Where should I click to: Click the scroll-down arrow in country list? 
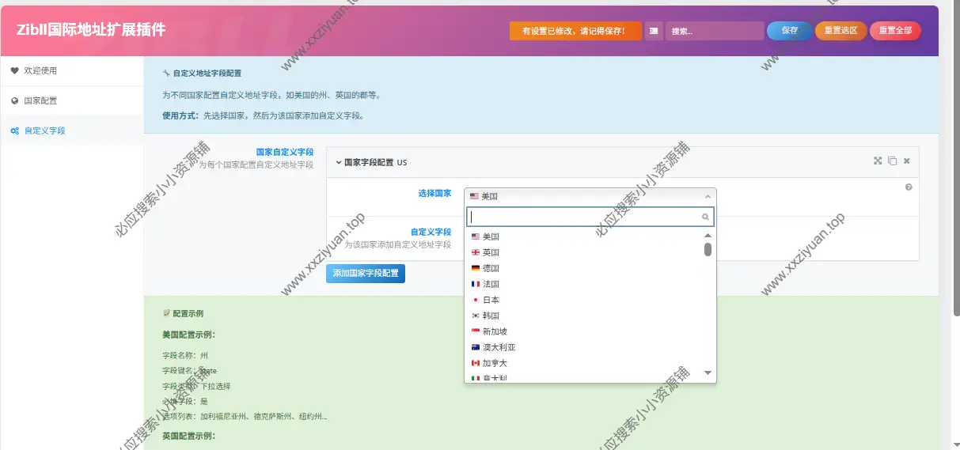pos(708,372)
